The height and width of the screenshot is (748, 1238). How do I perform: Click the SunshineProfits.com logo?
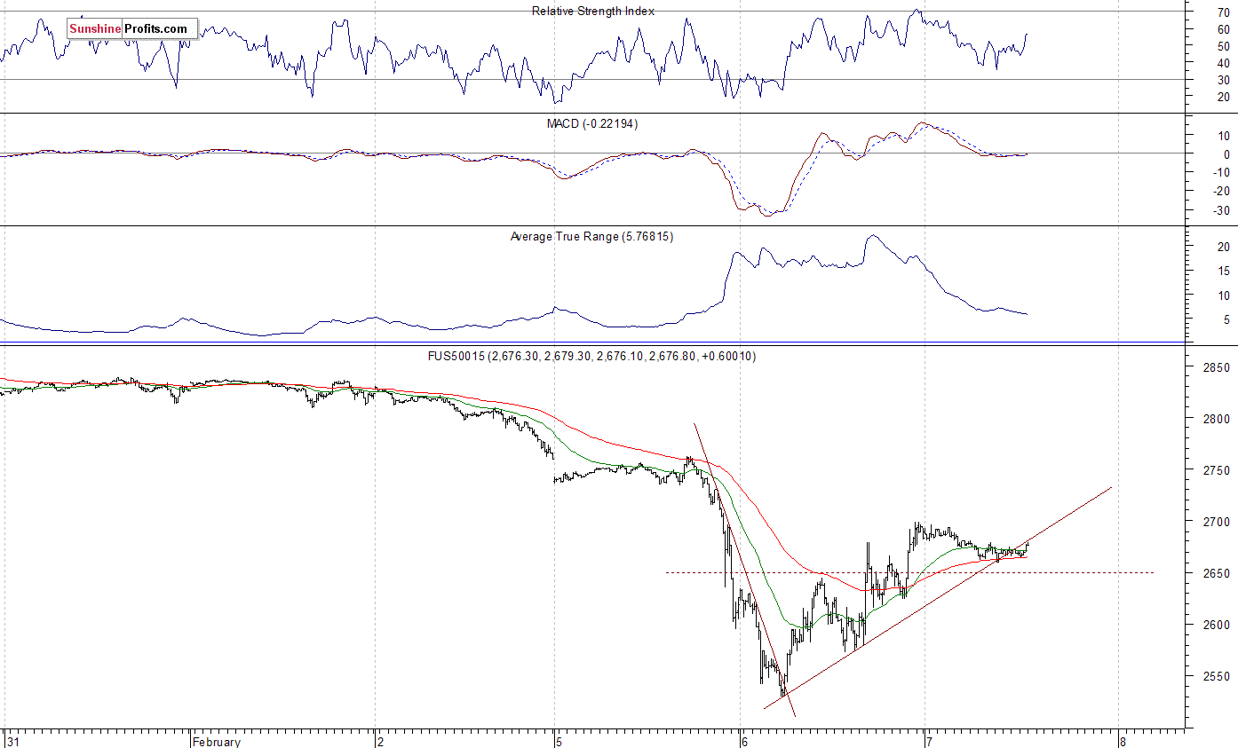point(132,28)
